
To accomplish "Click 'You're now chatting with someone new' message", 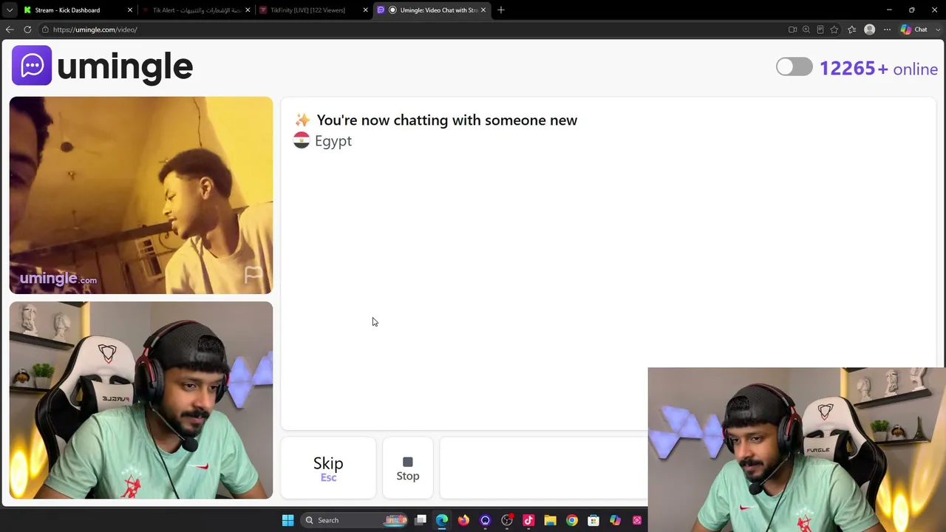I will coord(446,120).
